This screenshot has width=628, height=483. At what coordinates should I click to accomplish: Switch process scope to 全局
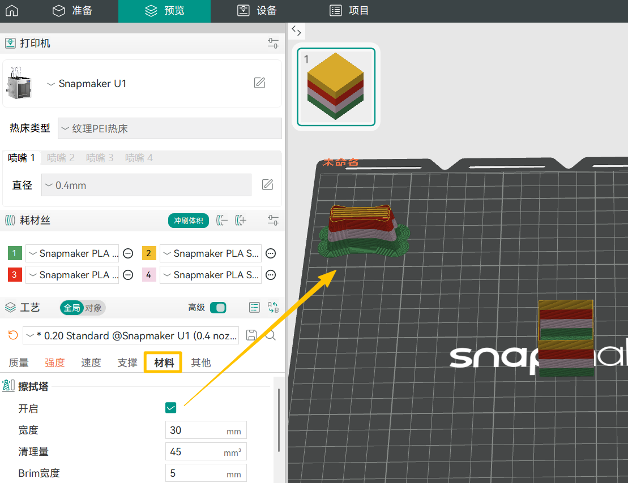72,308
